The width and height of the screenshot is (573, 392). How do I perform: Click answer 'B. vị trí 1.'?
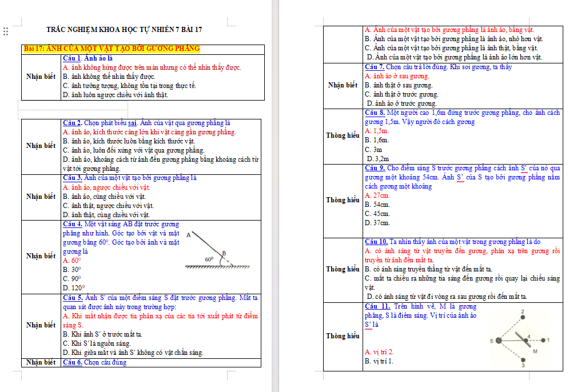point(379,361)
